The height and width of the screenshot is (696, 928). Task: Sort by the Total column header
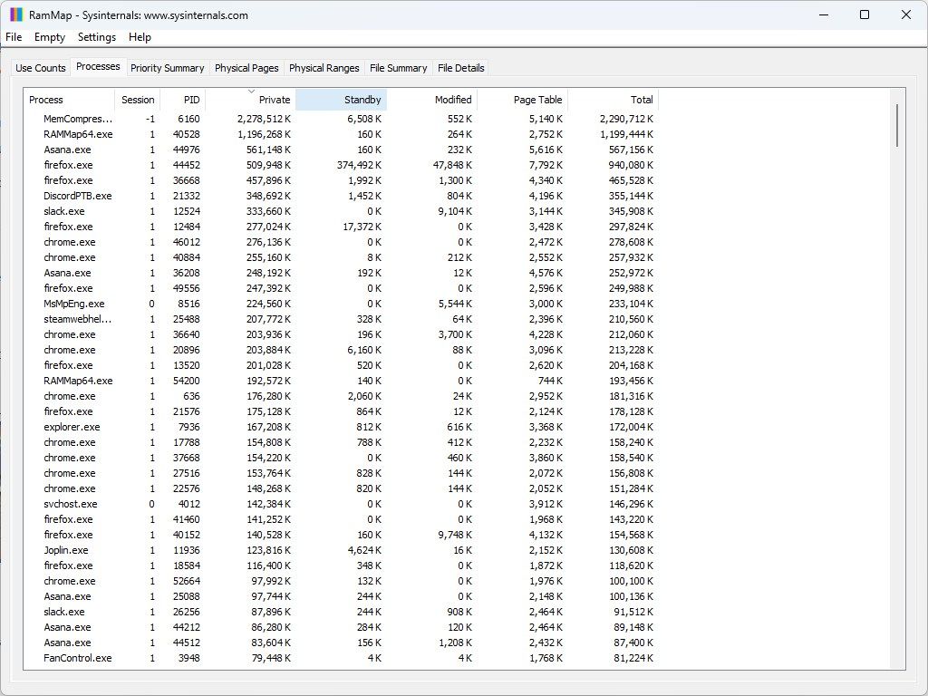point(614,100)
